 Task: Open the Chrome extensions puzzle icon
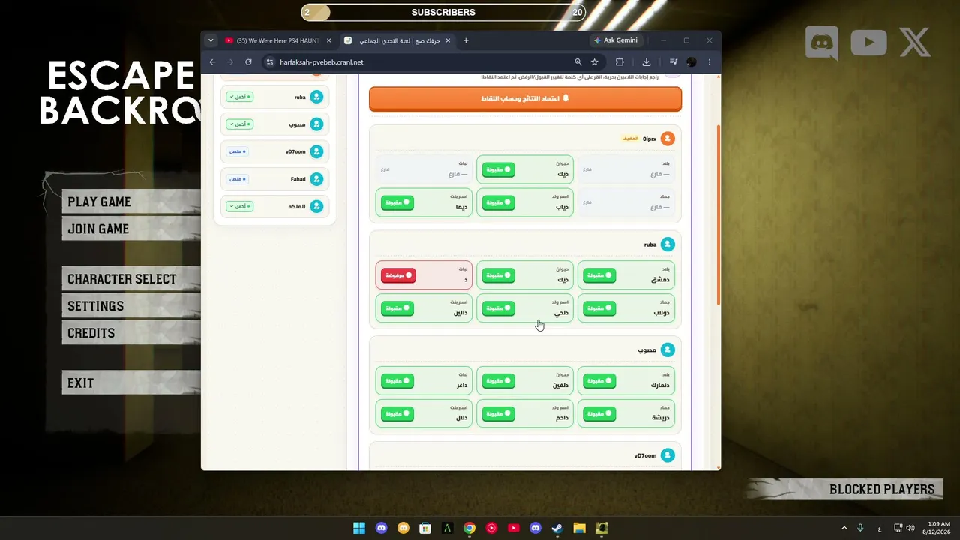coord(619,62)
